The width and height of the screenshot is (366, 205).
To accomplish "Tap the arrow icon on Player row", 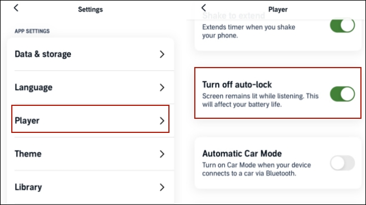I will click(162, 121).
